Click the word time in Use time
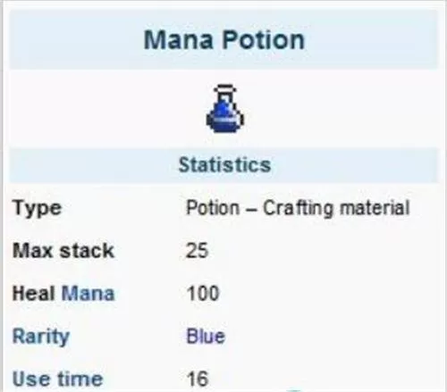 tap(80, 379)
